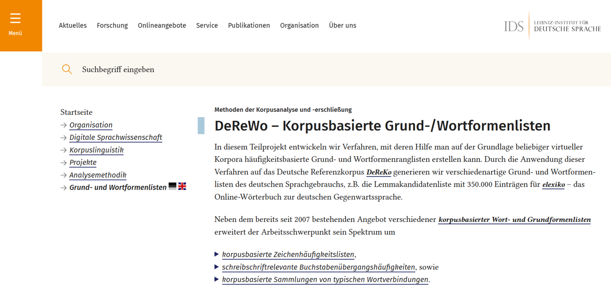
Task: Switch to English via UK flag icon
Action: [182, 186]
